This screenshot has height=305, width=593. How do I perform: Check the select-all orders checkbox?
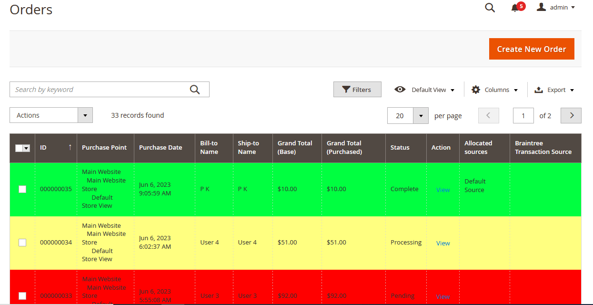pyautogui.click(x=20, y=148)
